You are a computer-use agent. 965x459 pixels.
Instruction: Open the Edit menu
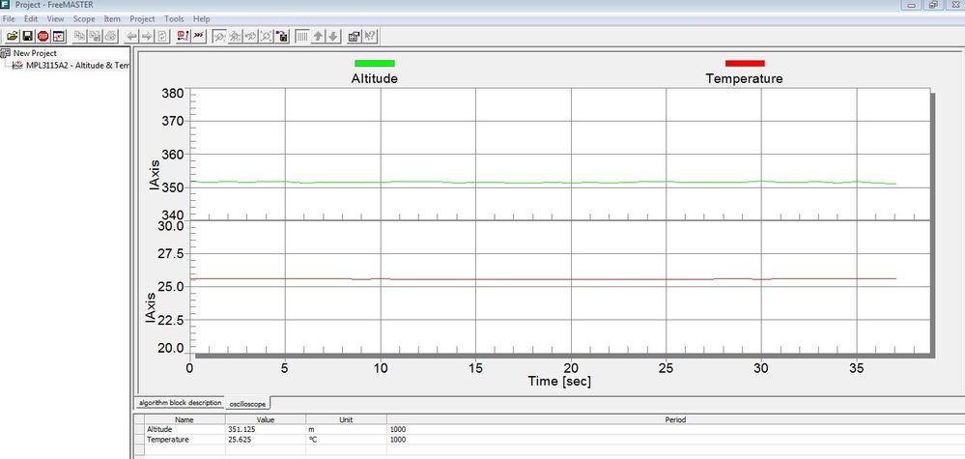point(31,19)
